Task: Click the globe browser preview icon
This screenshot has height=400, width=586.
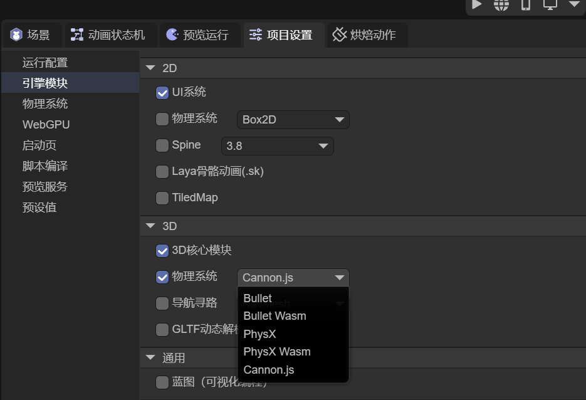Action: pos(501,4)
